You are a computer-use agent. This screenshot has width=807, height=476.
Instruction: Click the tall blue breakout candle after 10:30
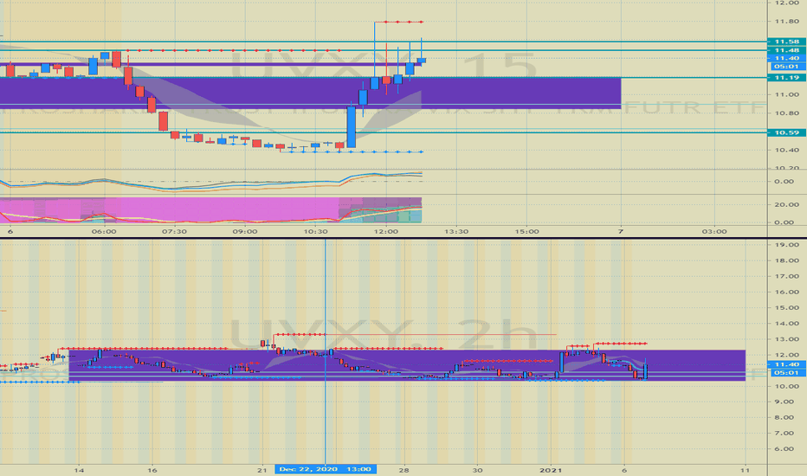pyautogui.click(x=351, y=127)
